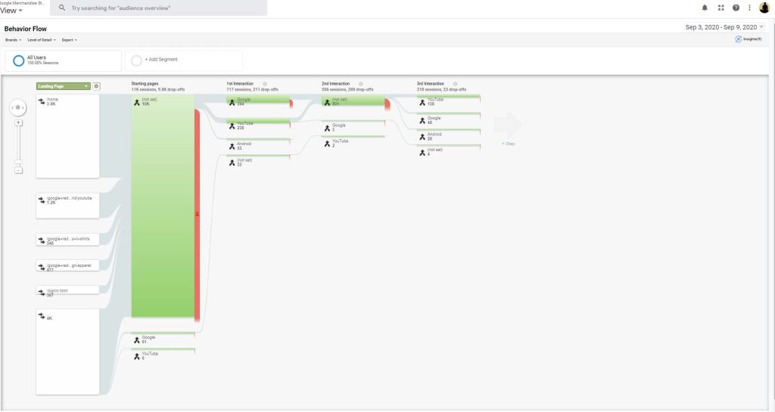The height and width of the screenshot is (412, 775).
Task: Click the Add Segment button
Action: coord(160,60)
